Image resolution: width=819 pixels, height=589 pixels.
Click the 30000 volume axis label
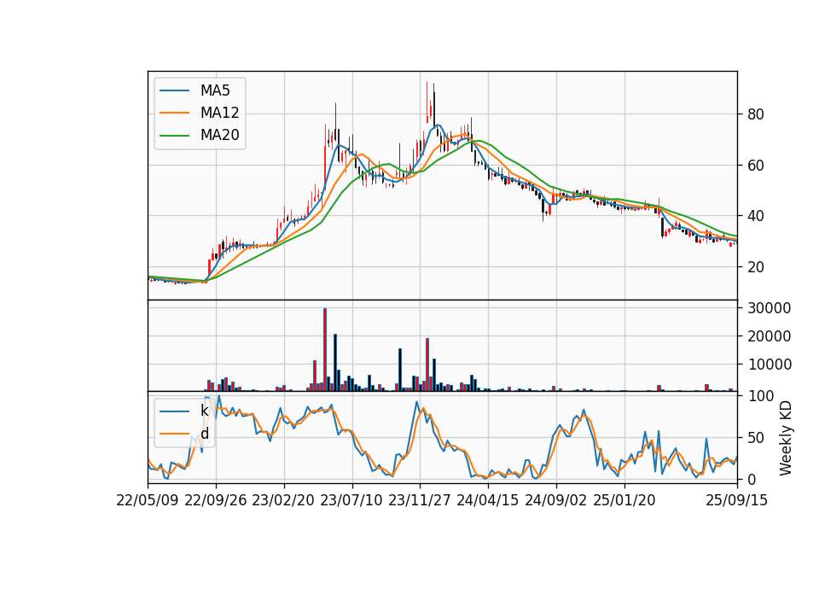[769, 308]
